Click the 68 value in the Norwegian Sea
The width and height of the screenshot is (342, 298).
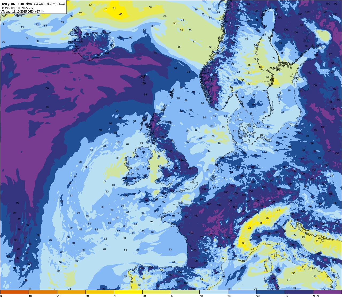[x=179, y=47]
